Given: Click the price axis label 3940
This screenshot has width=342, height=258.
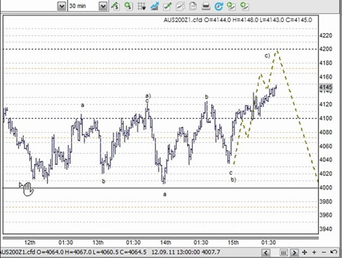Looking at the screenshot, I should point(326,229).
